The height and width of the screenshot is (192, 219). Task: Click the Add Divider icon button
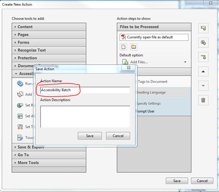click(x=203, y=57)
